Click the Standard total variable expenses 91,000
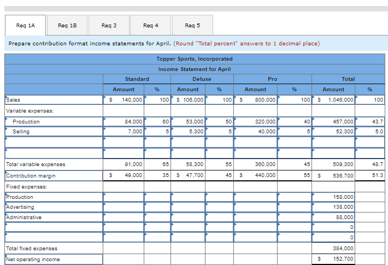The height and width of the screenshot is (265, 388). (124, 164)
